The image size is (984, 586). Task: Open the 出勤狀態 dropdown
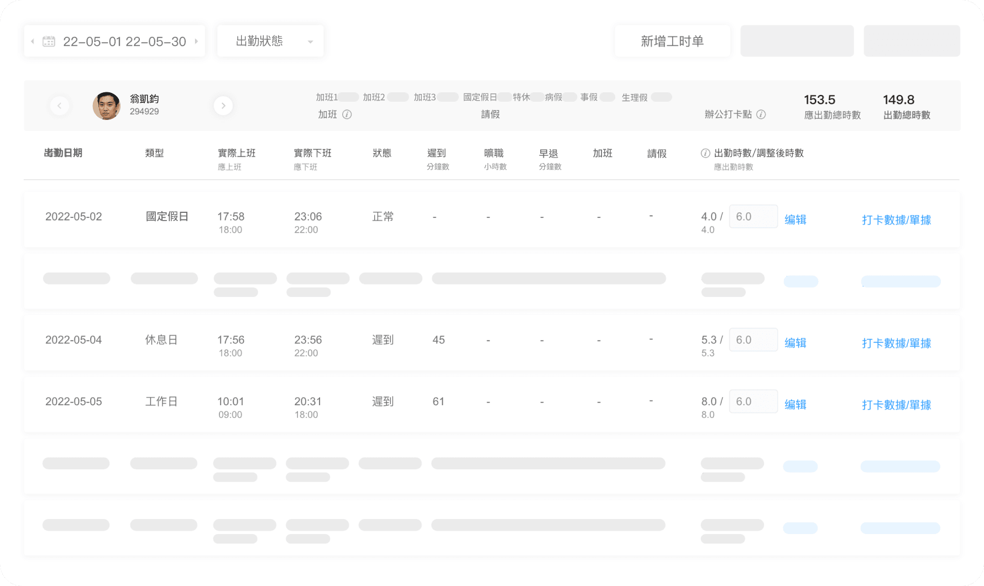270,41
